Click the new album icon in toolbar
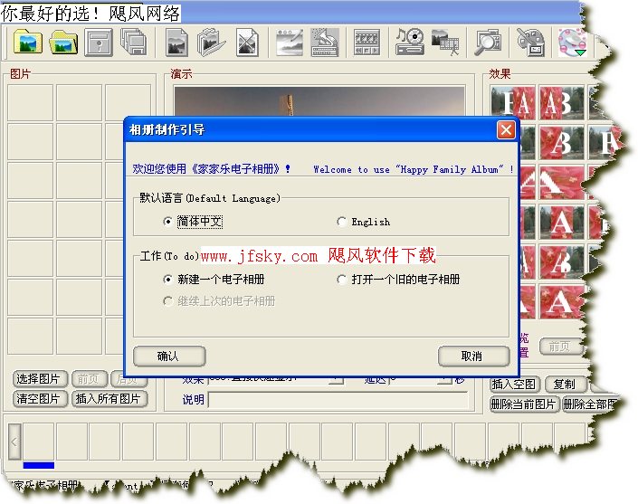The height and width of the screenshot is (504, 638). (29, 42)
